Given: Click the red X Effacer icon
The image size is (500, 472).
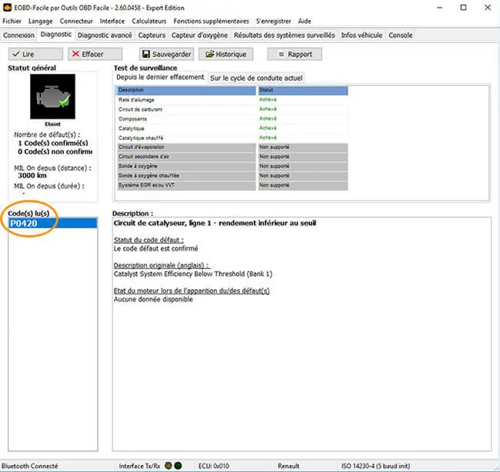Looking at the screenshot, I should coord(75,55).
